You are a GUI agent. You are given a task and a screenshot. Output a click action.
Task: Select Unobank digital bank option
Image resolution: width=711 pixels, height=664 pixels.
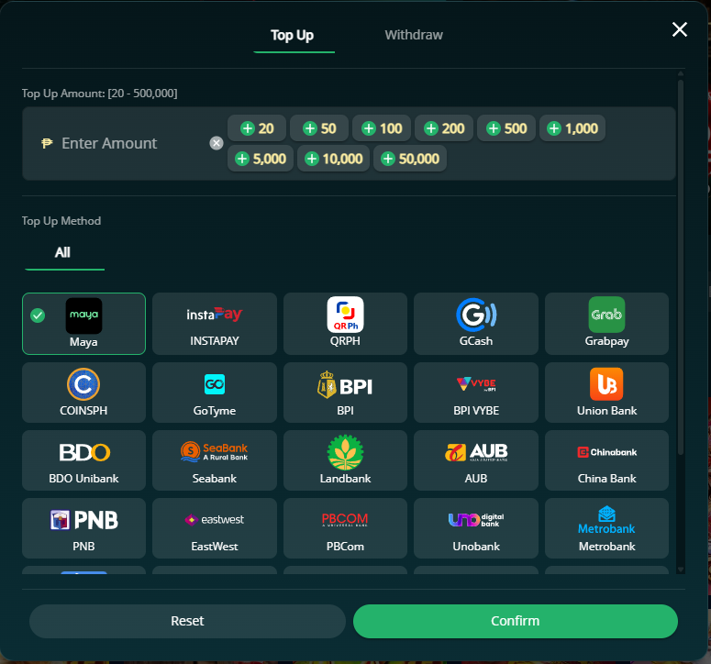[x=475, y=528]
